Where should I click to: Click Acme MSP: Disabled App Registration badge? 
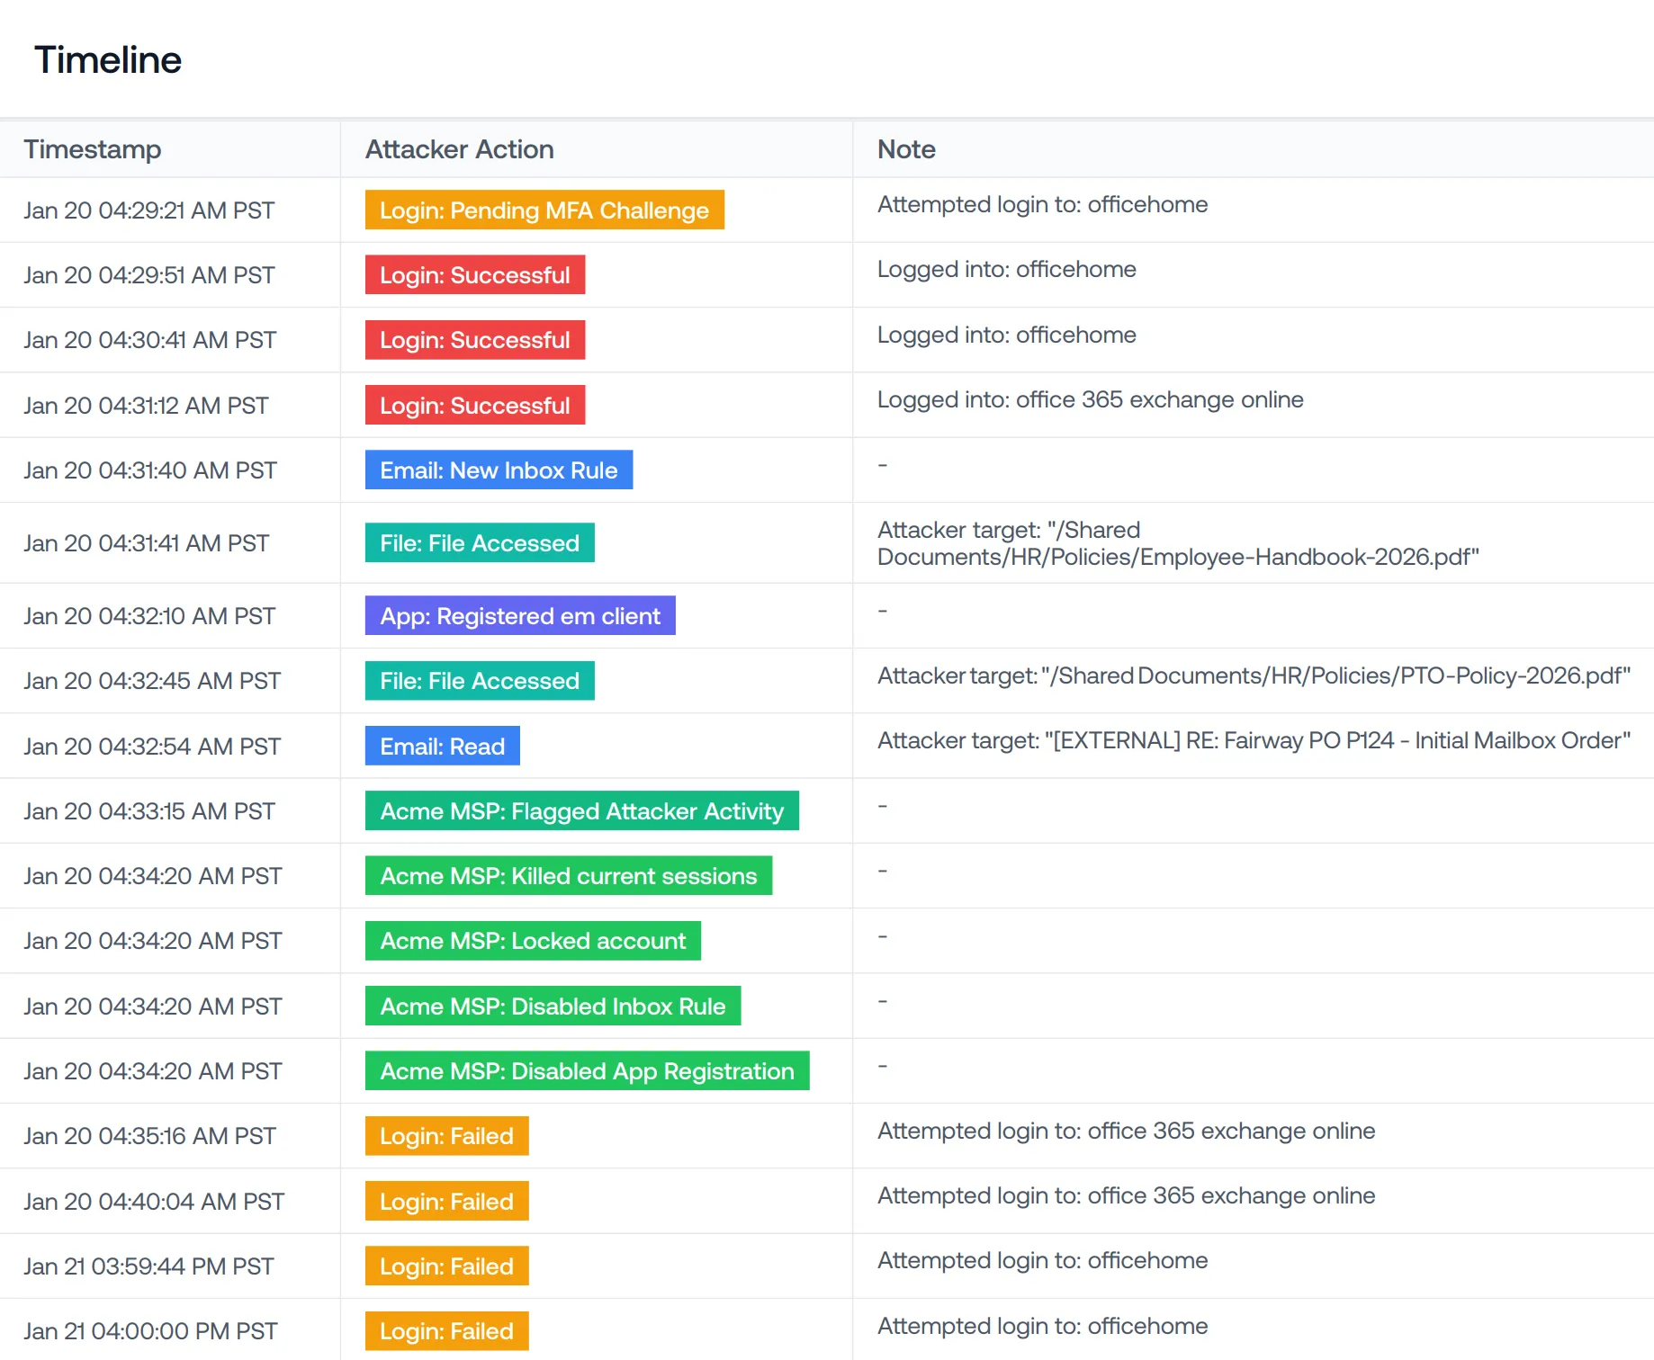(588, 1070)
